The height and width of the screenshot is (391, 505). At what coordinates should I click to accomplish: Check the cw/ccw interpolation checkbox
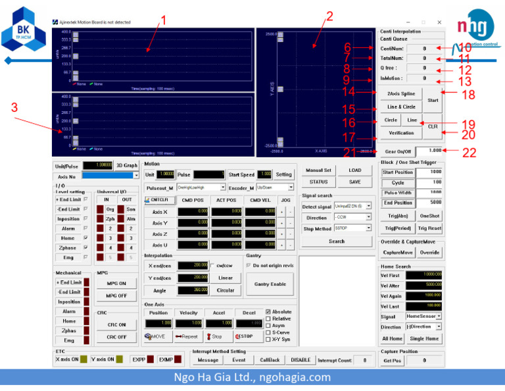[212, 265]
